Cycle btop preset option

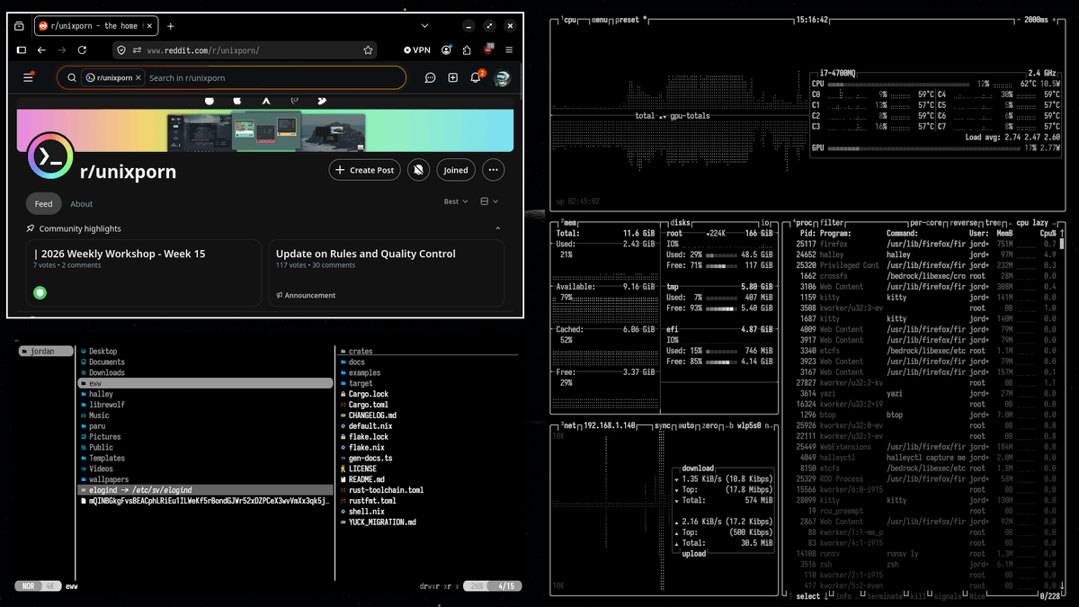(x=629, y=19)
